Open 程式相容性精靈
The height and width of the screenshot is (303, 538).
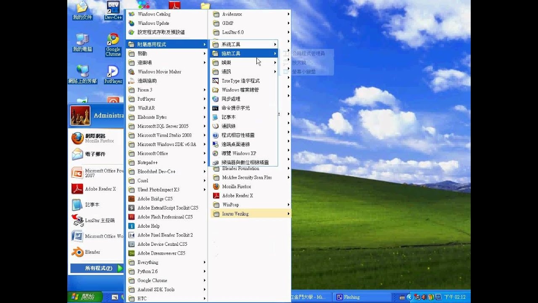coord(244,135)
